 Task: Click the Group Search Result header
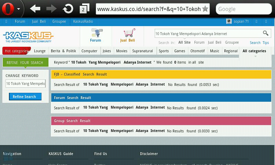point(161,121)
